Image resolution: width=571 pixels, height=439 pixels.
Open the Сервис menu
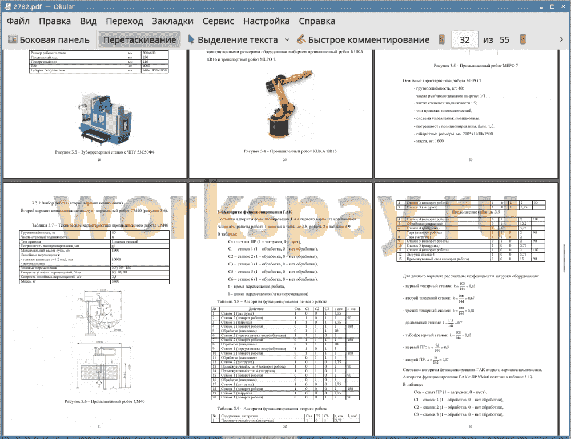218,21
